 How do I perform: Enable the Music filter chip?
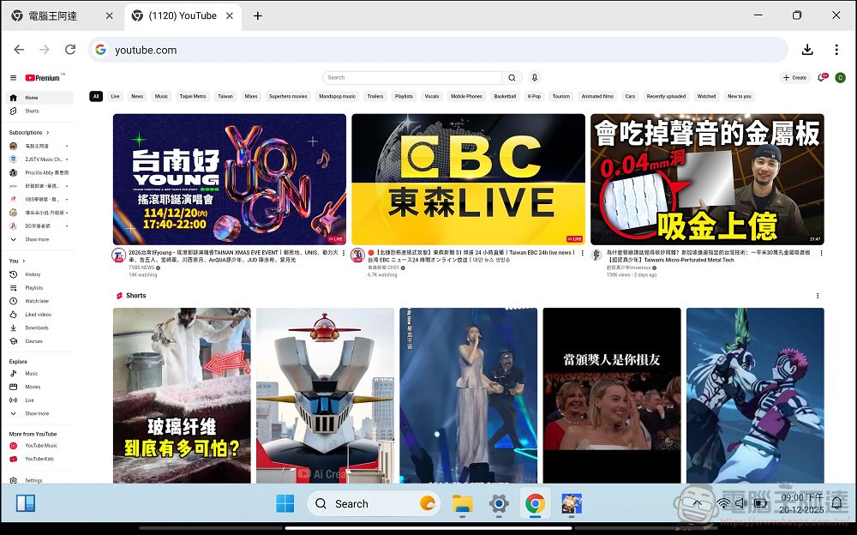click(x=160, y=96)
